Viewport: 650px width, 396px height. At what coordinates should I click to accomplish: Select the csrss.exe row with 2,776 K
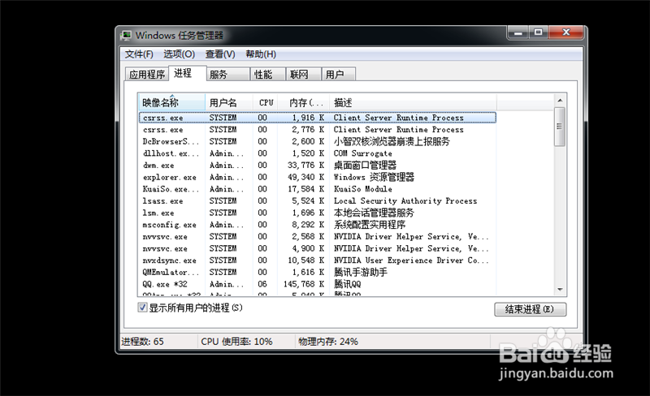coord(317,130)
